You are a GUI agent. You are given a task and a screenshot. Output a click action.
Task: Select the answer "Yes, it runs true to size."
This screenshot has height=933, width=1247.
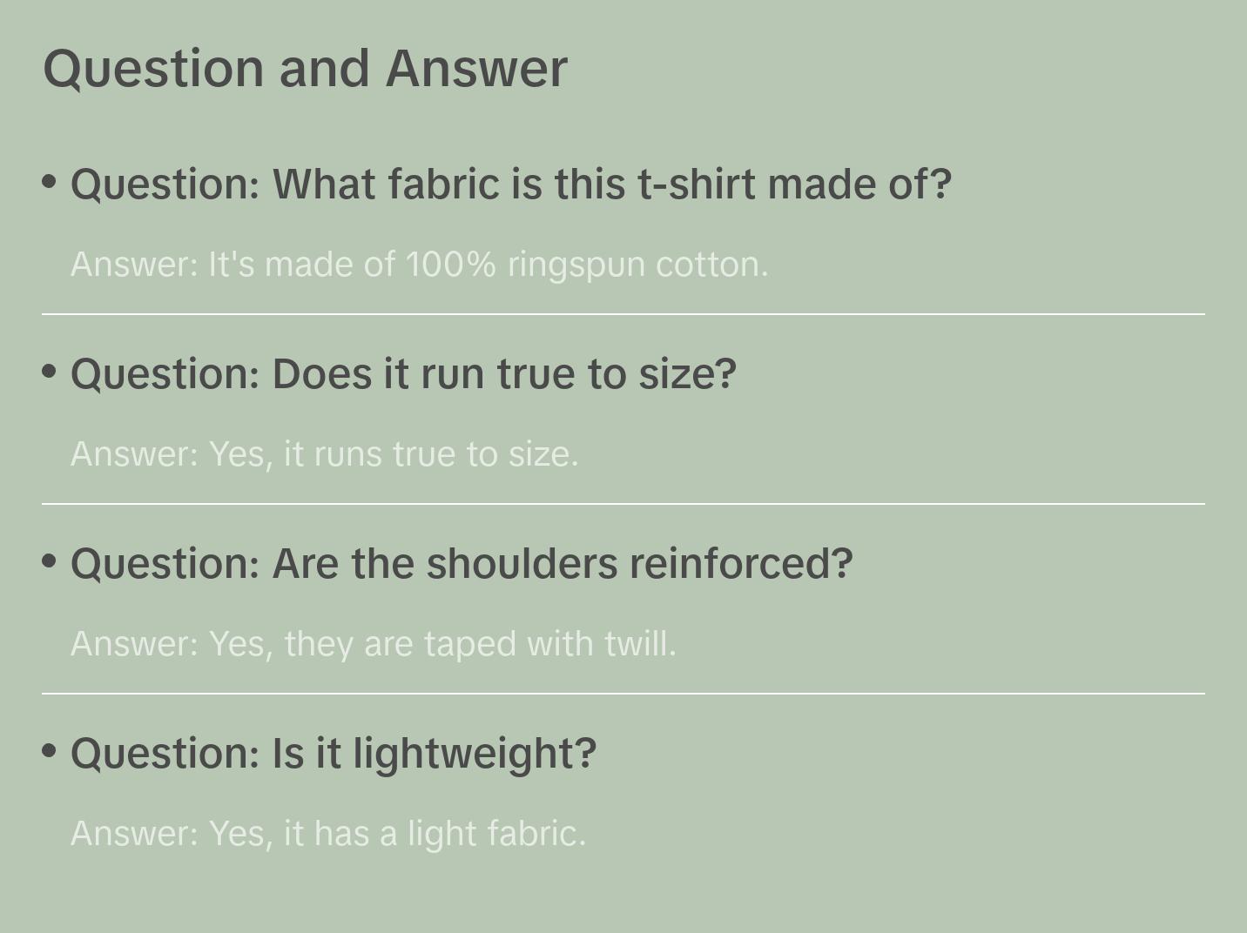(x=324, y=454)
